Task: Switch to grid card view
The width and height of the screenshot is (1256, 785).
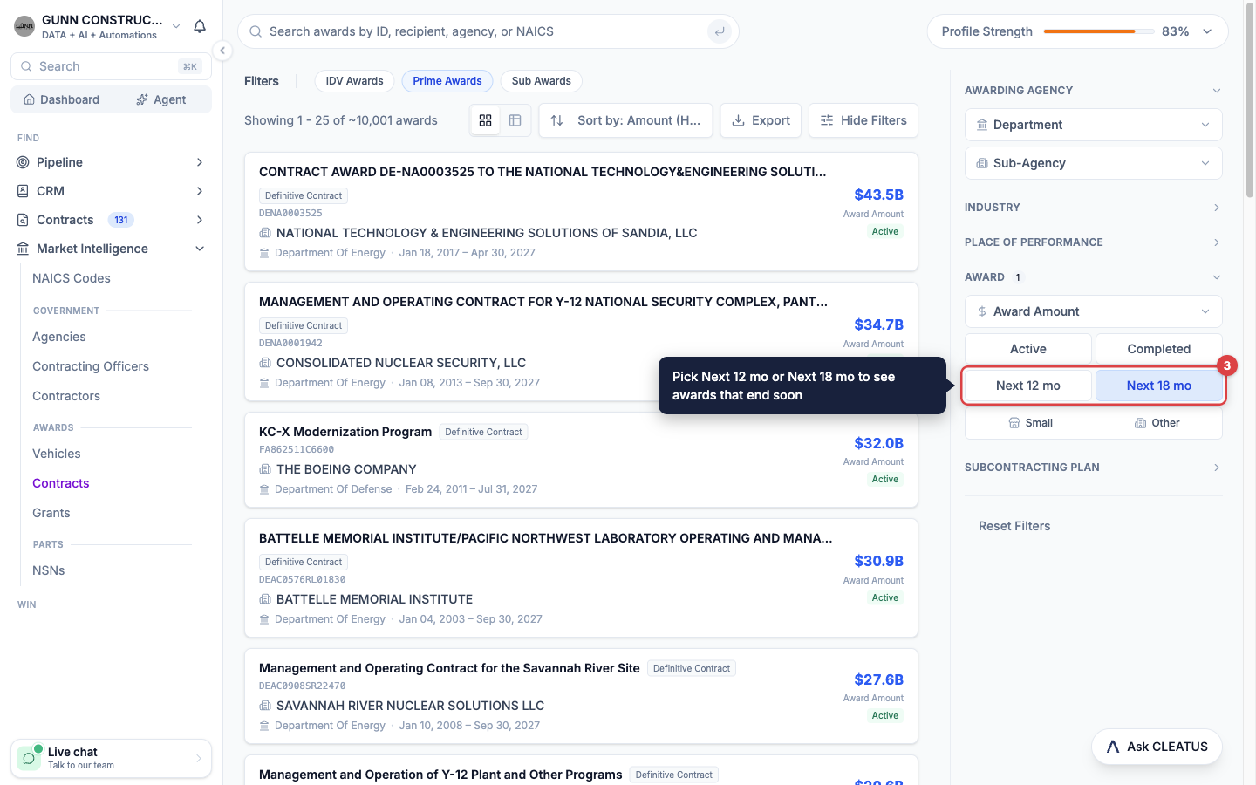Action: click(486, 120)
